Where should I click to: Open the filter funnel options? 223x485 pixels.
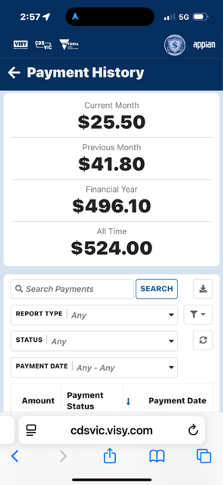pos(198,315)
